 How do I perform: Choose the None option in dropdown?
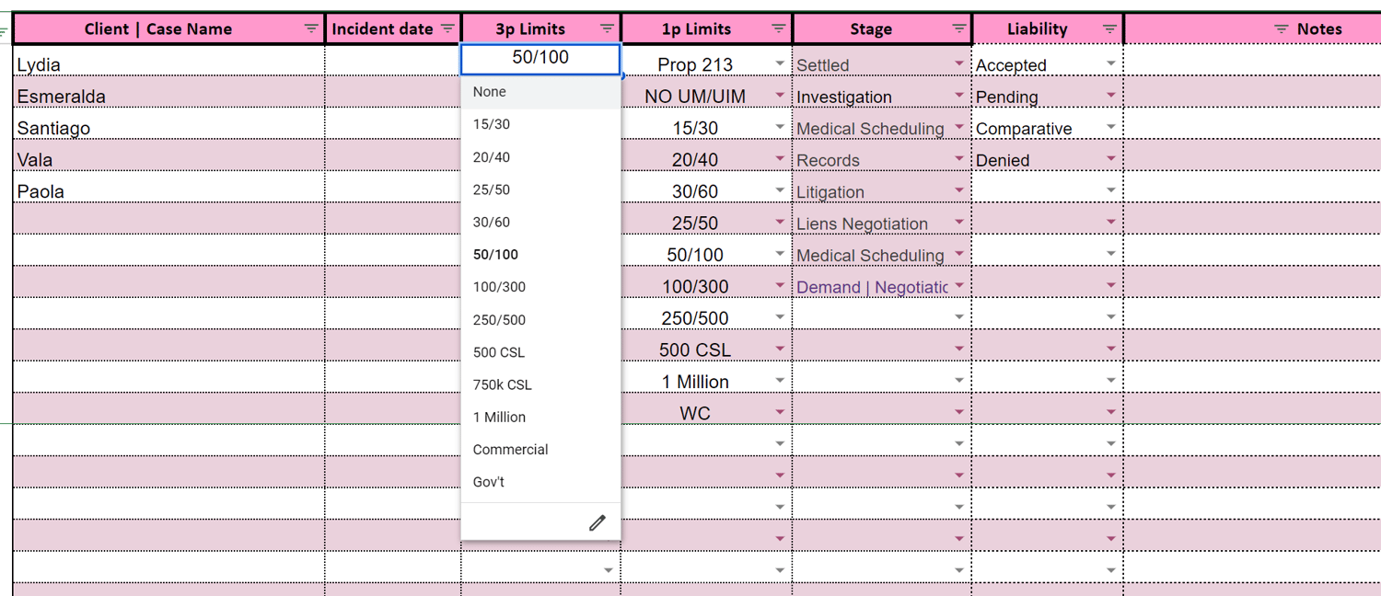pyautogui.click(x=490, y=92)
